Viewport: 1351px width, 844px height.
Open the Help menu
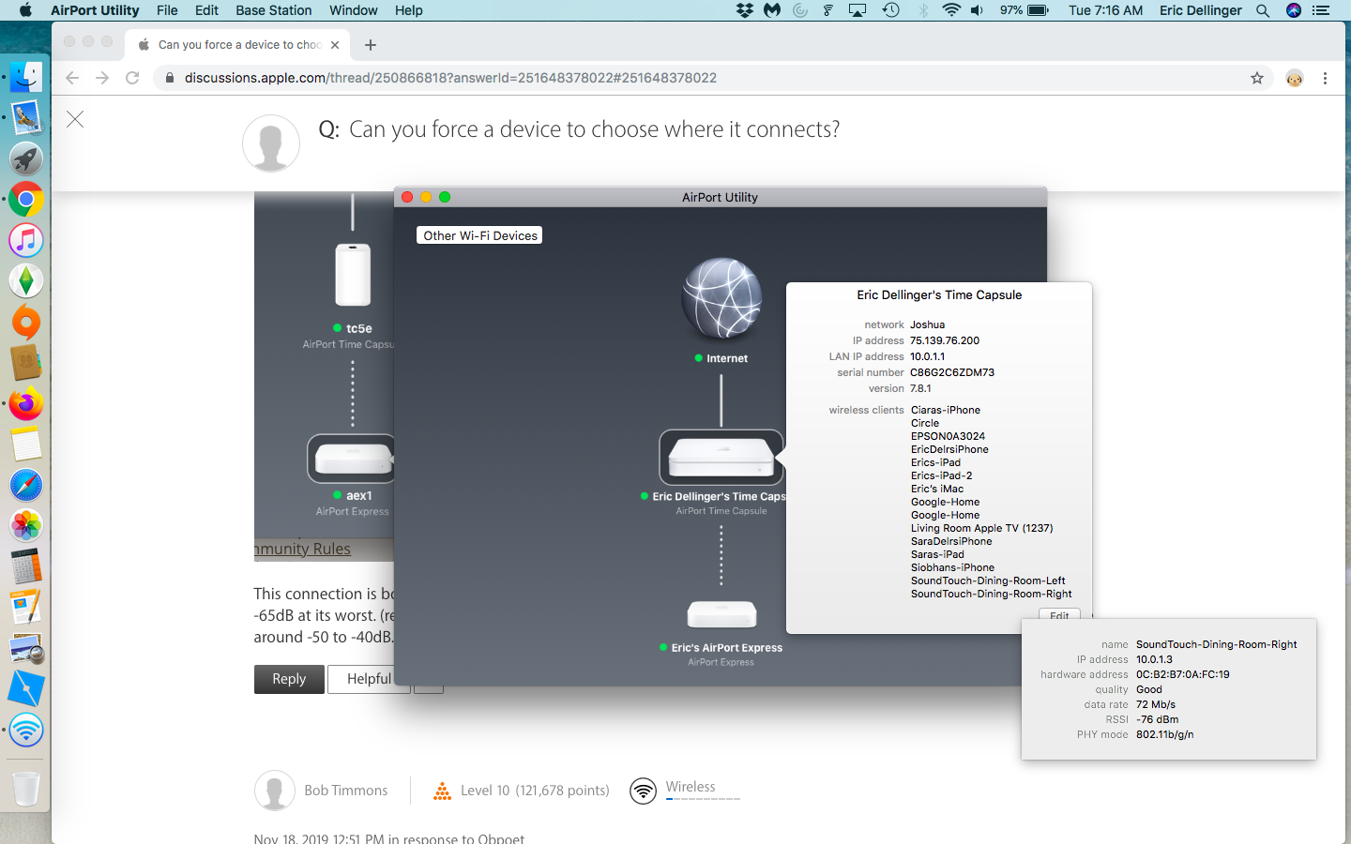click(409, 10)
